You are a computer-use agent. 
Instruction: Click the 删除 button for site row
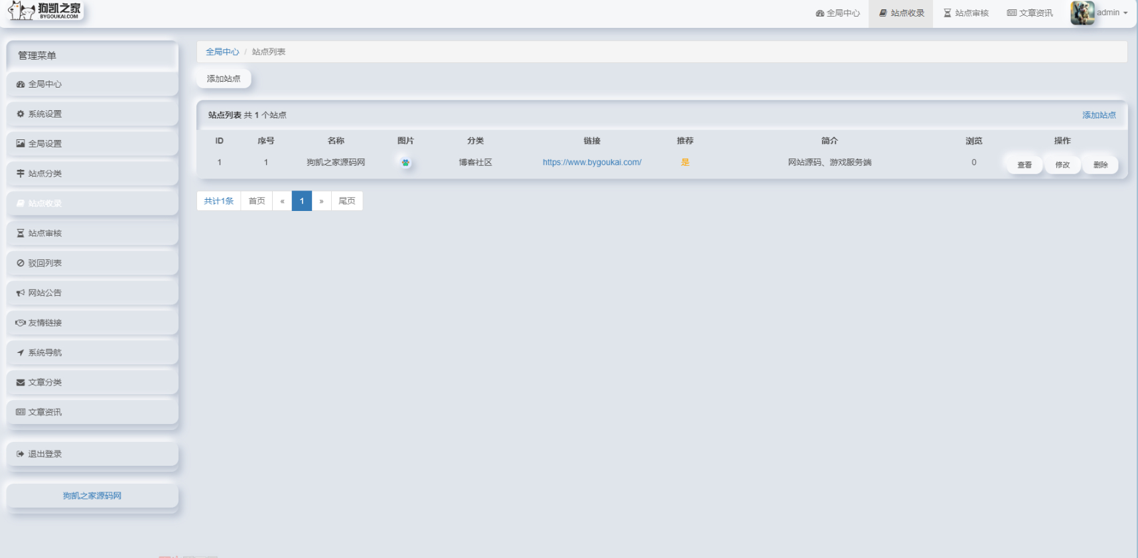tap(1100, 165)
